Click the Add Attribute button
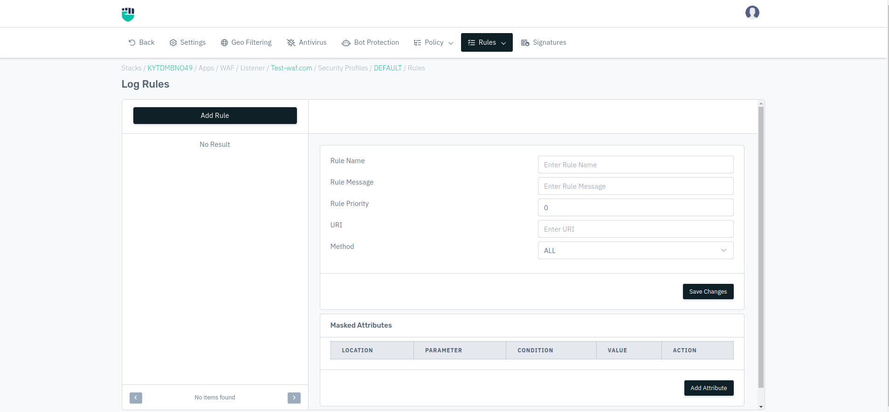The height and width of the screenshot is (412, 889). tap(709, 388)
